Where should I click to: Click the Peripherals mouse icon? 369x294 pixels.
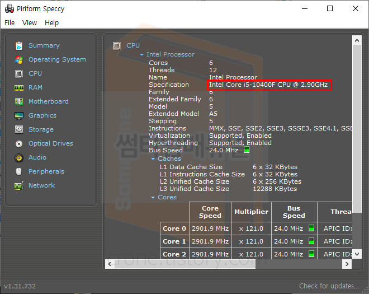pyautogui.click(x=19, y=171)
